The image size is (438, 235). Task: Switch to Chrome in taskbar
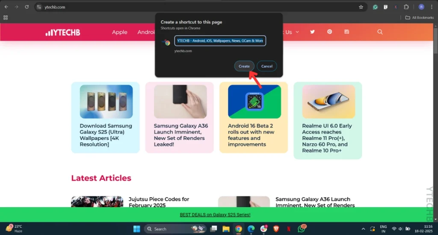[239, 229]
